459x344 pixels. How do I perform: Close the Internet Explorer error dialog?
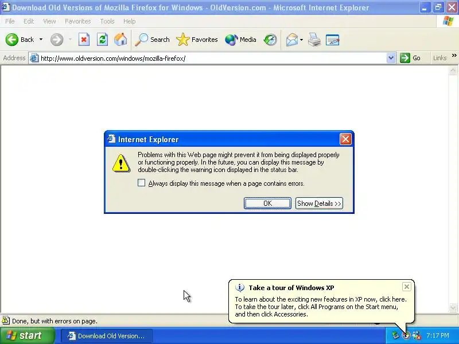point(345,139)
